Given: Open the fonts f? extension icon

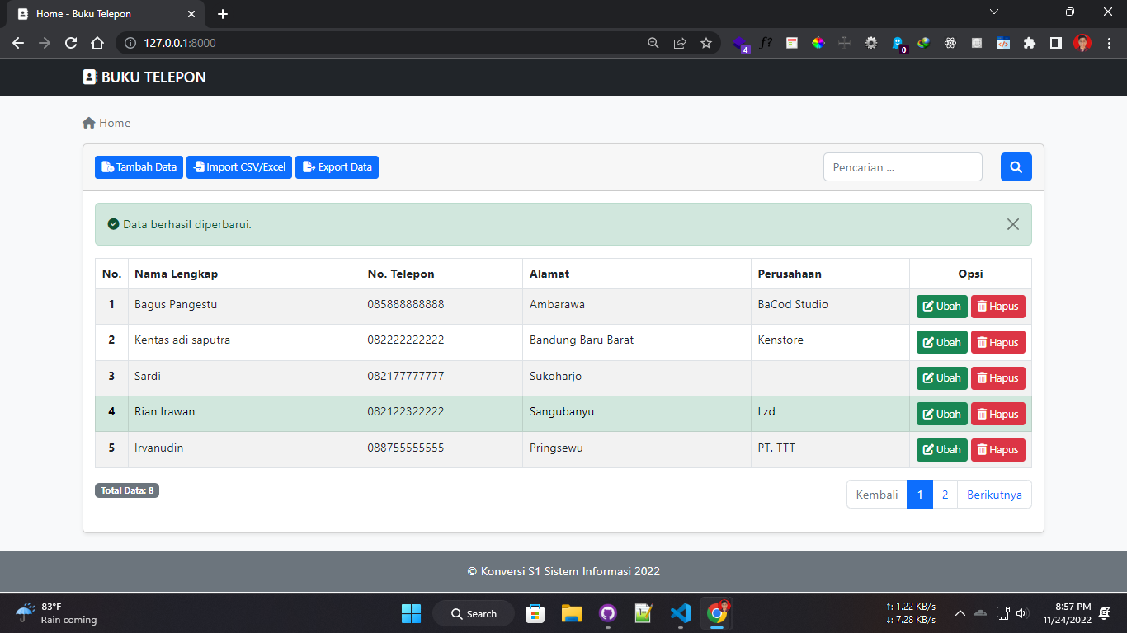Looking at the screenshot, I should [766, 43].
